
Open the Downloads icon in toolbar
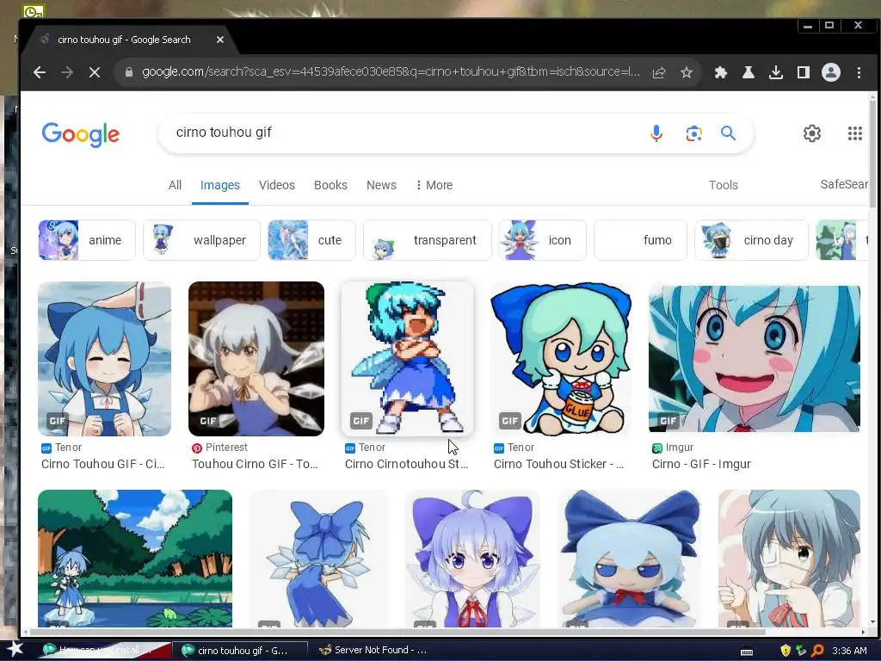(776, 72)
